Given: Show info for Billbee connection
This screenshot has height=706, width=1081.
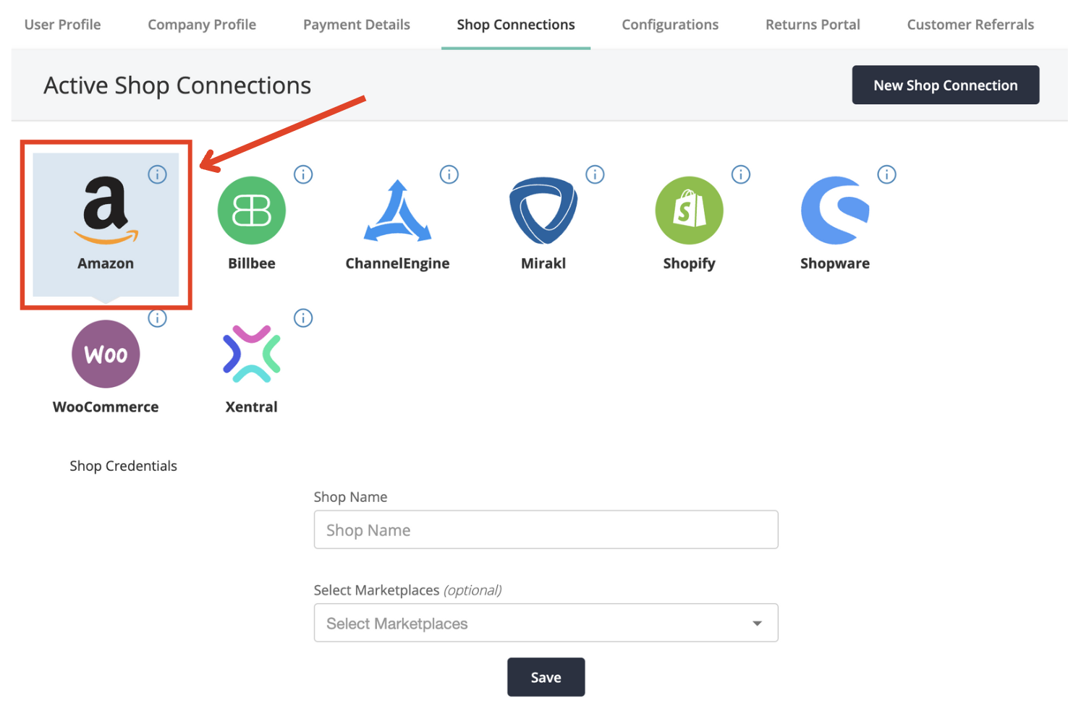Looking at the screenshot, I should pyautogui.click(x=303, y=174).
